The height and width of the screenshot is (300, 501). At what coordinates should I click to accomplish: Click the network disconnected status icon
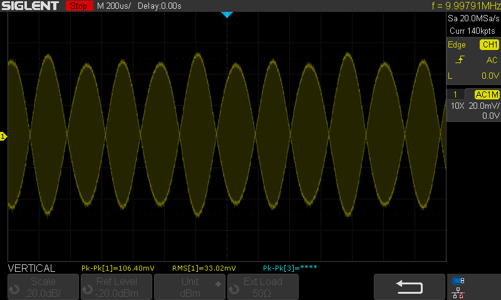(x=458, y=292)
